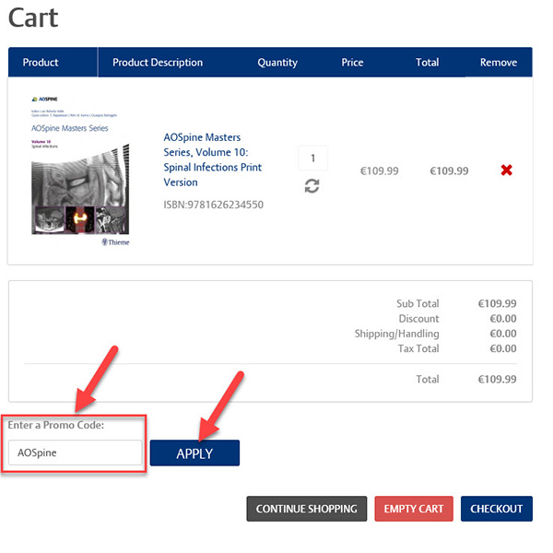This screenshot has height=553, width=553.
Task: Proceed with the CHECKOUT button
Action: [x=496, y=509]
